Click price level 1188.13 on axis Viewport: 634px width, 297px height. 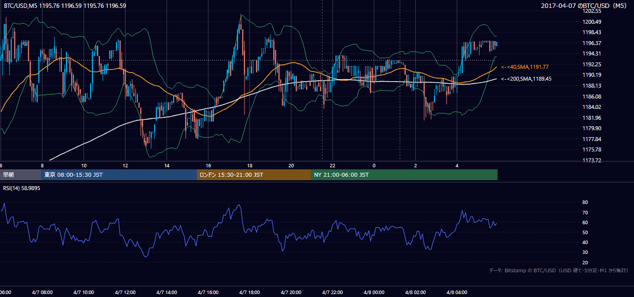[592, 86]
